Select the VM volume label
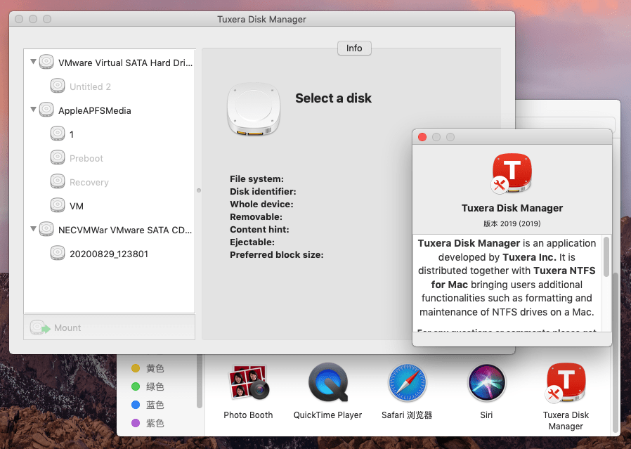This screenshot has width=631, height=449. [x=77, y=207]
